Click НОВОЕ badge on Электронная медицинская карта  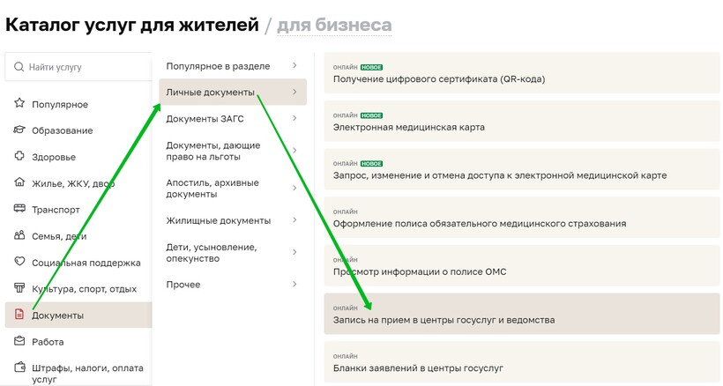[372, 115]
